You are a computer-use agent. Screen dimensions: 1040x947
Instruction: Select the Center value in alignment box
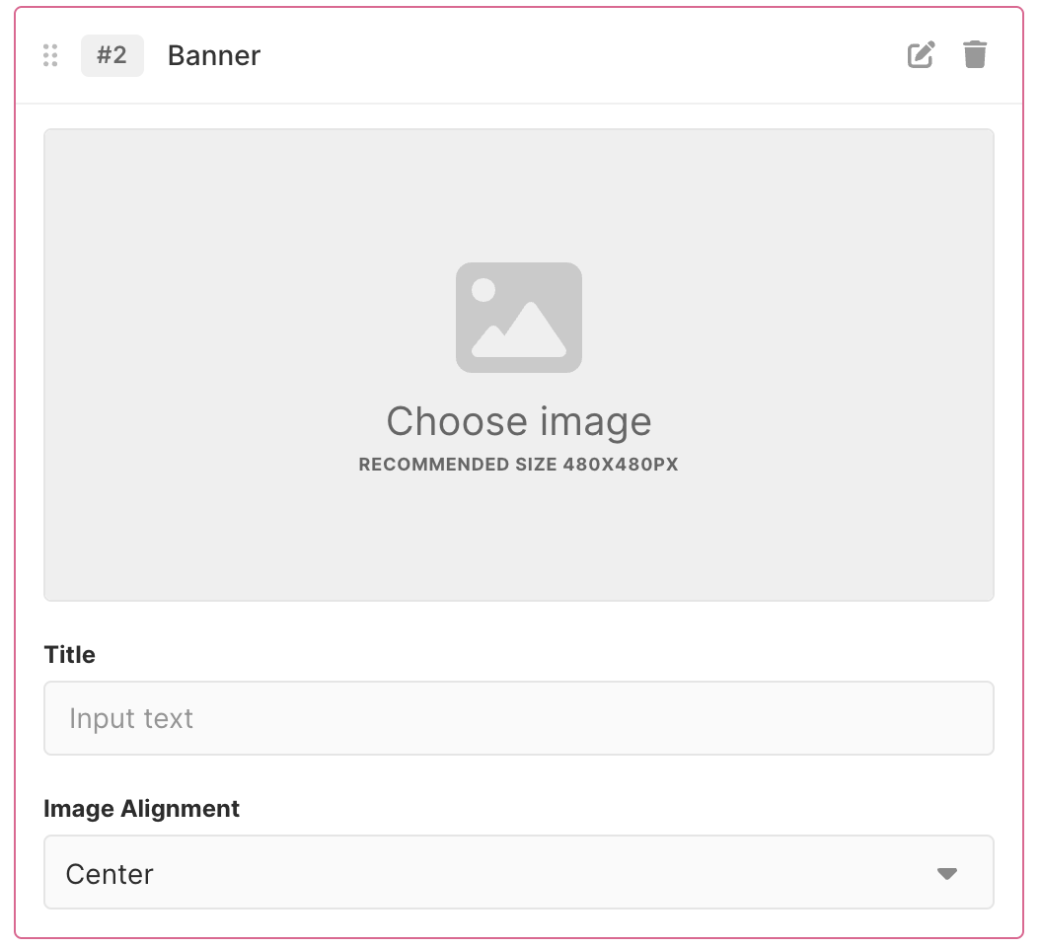(x=110, y=874)
